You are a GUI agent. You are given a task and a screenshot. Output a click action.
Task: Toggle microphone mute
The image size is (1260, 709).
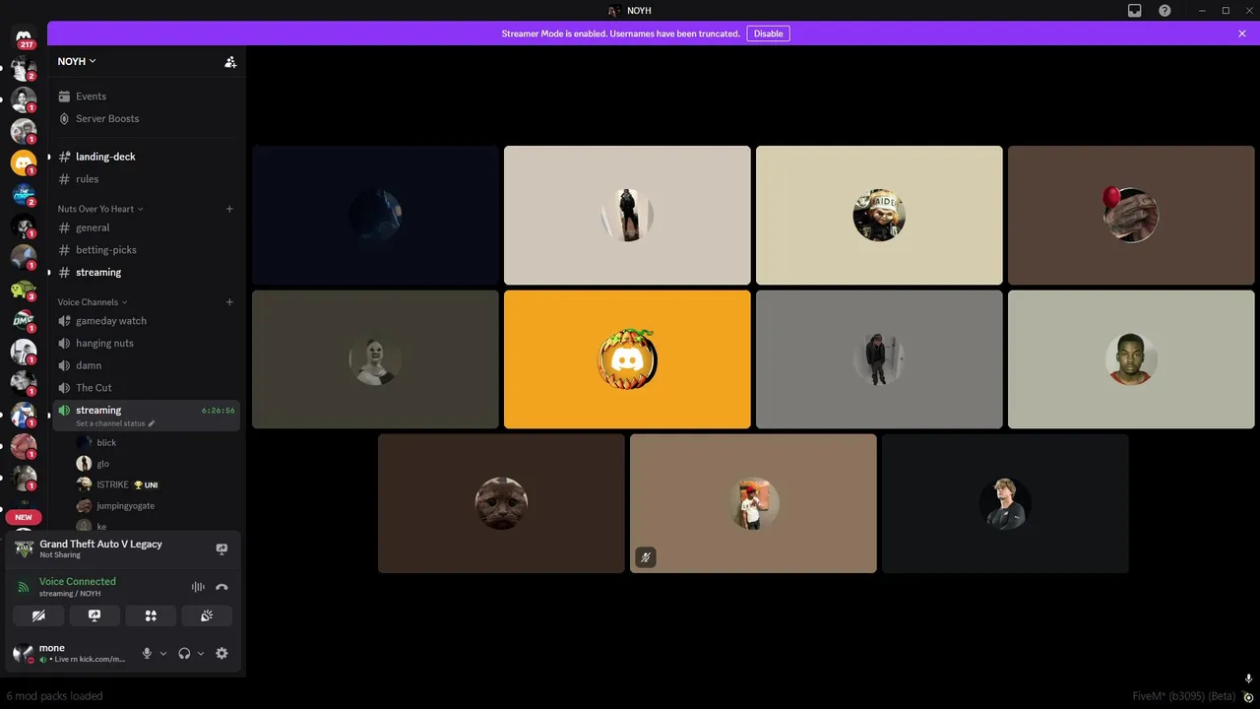click(x=148, y=653)
